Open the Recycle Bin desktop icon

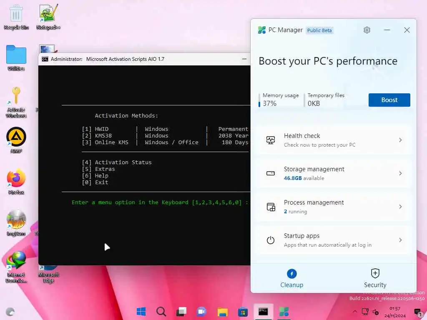click(x=16, y=17)
